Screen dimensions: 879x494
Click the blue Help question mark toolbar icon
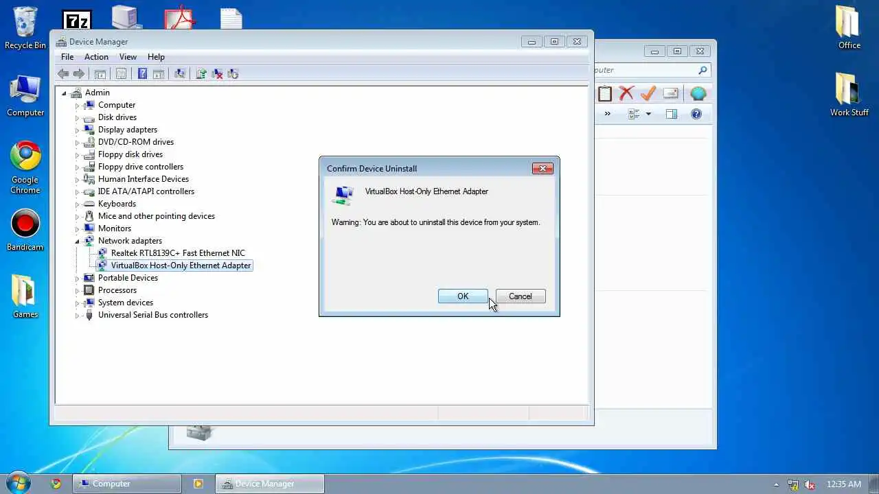coord(142,74)
